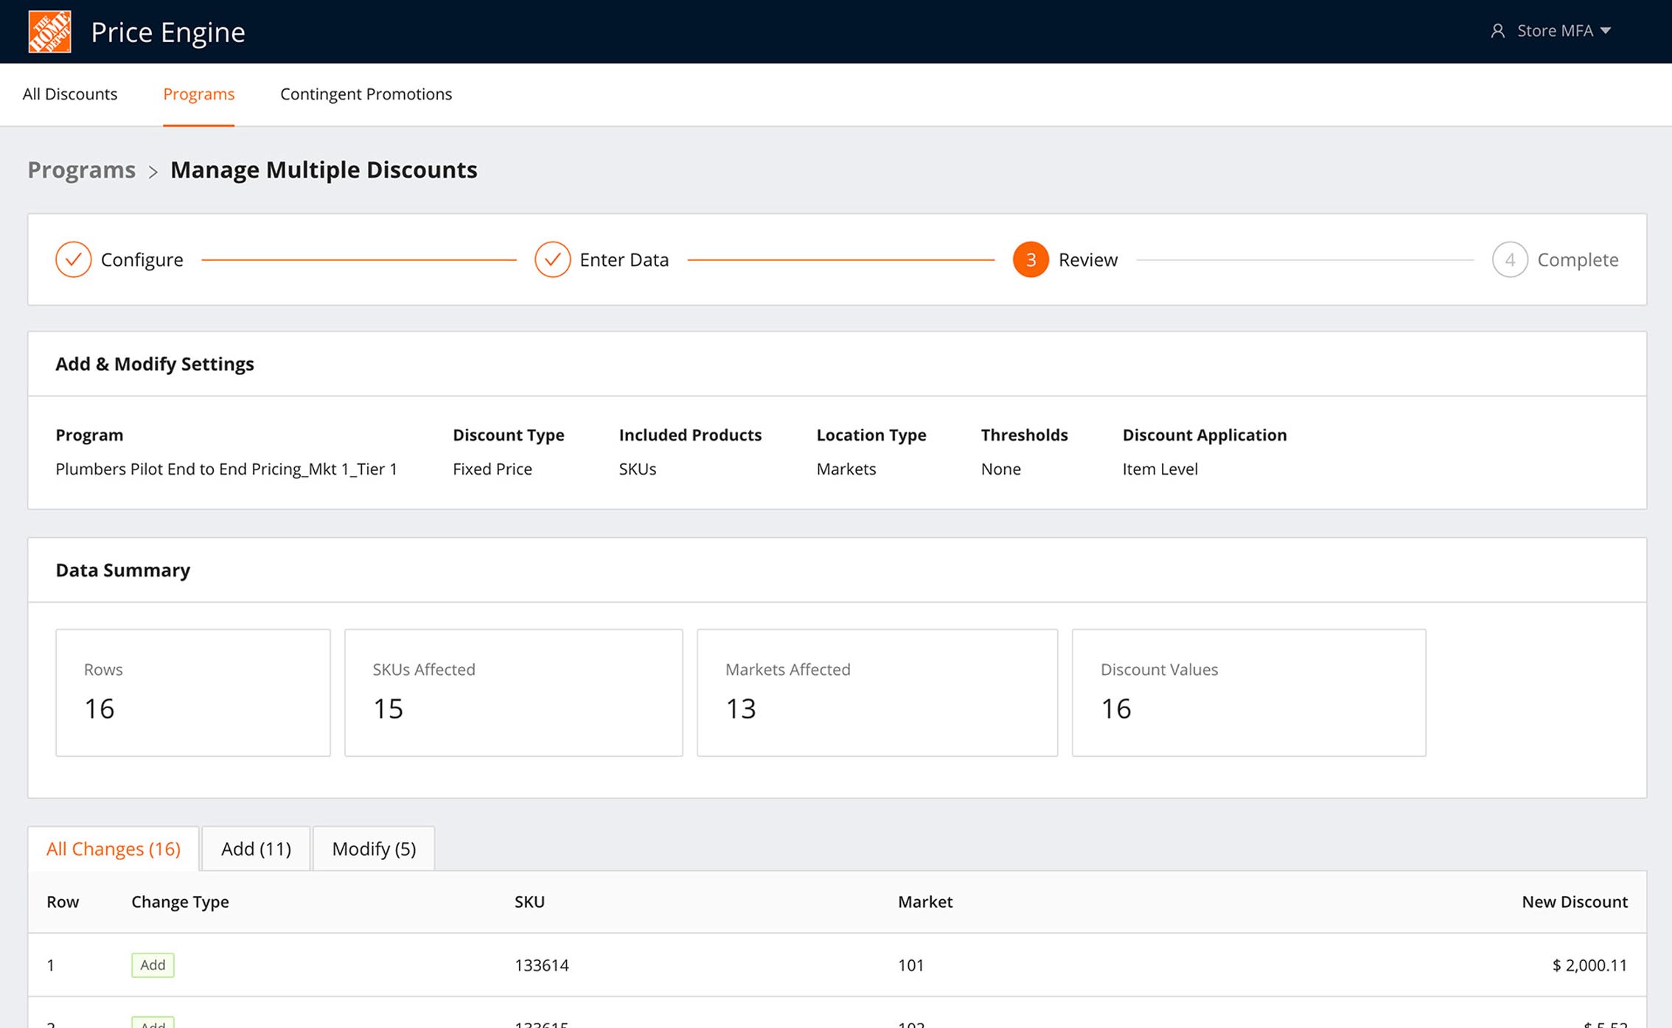The width and height of the screenshot is (1672, 1028).
Task: Select the Programs navigation tab
Action: 198,94
